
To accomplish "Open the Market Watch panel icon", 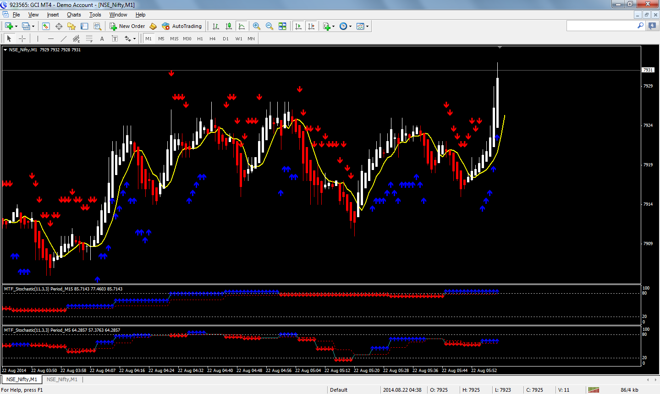I will 46,26.
